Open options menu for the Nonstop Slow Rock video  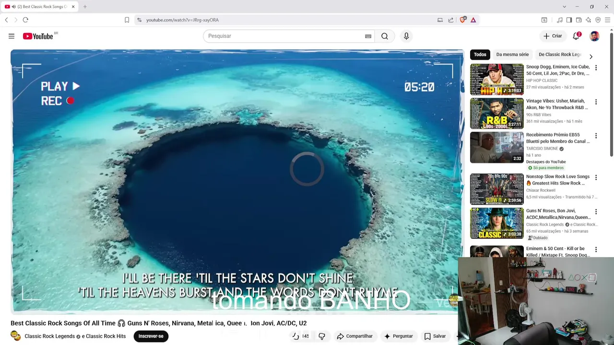coord(596,178)
